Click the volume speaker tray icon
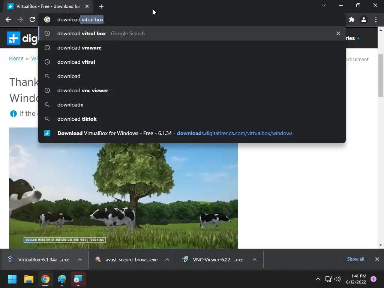 point(337,279)
